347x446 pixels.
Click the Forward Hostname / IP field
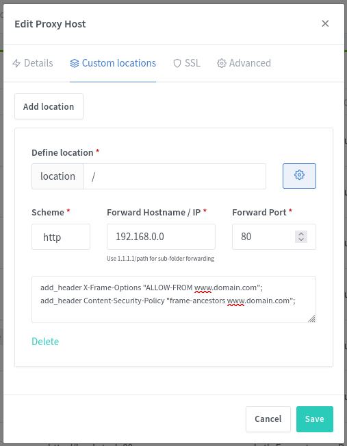tap(161, 237)
